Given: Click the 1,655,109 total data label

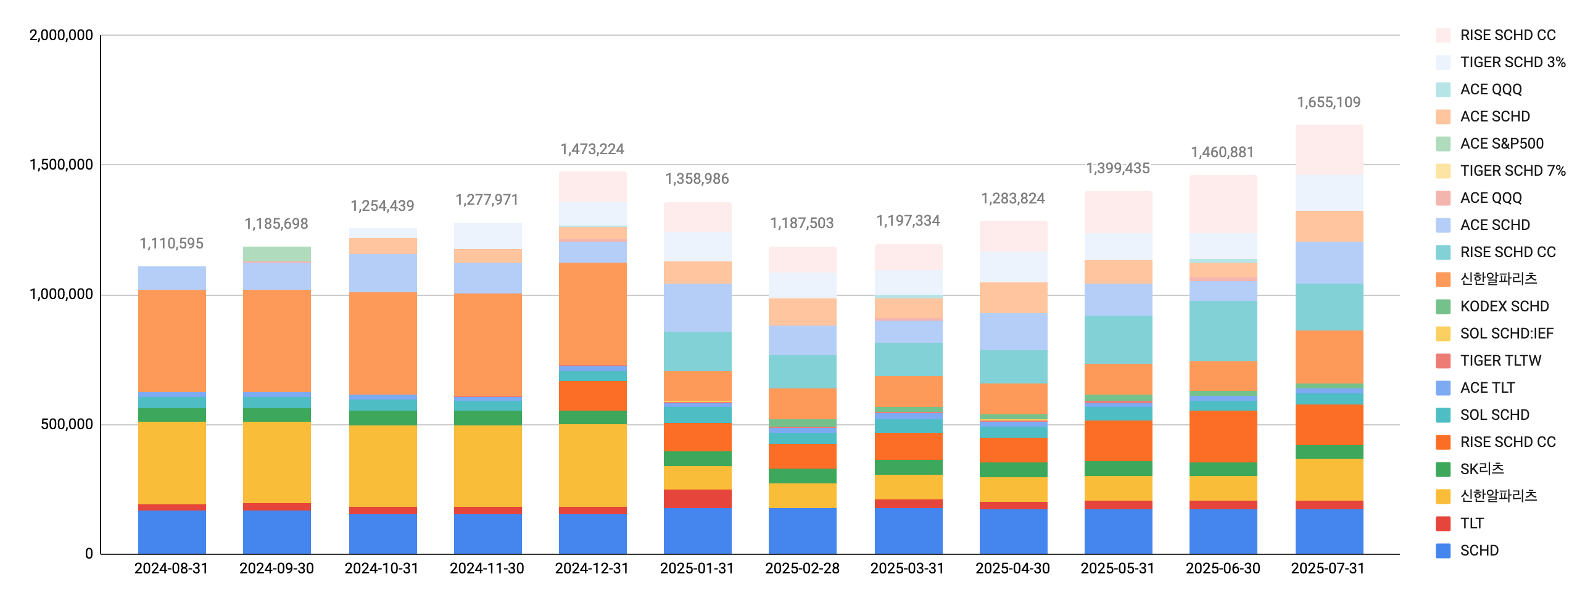Looking at the screenshot, I should (x=1328, y=102).
